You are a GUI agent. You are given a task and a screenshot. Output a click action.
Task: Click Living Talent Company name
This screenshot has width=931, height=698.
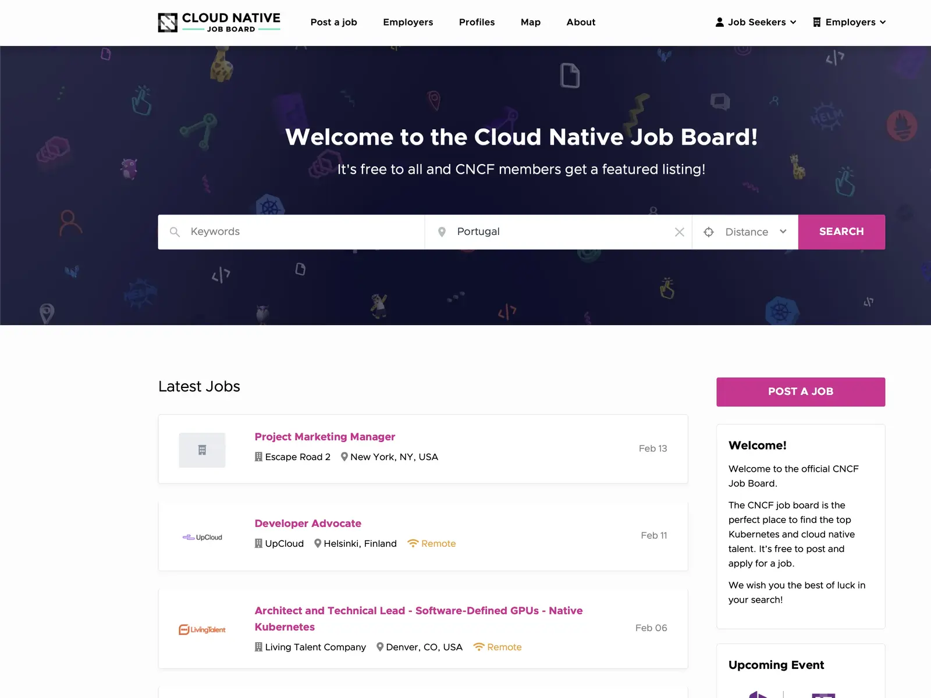[315, 647]
